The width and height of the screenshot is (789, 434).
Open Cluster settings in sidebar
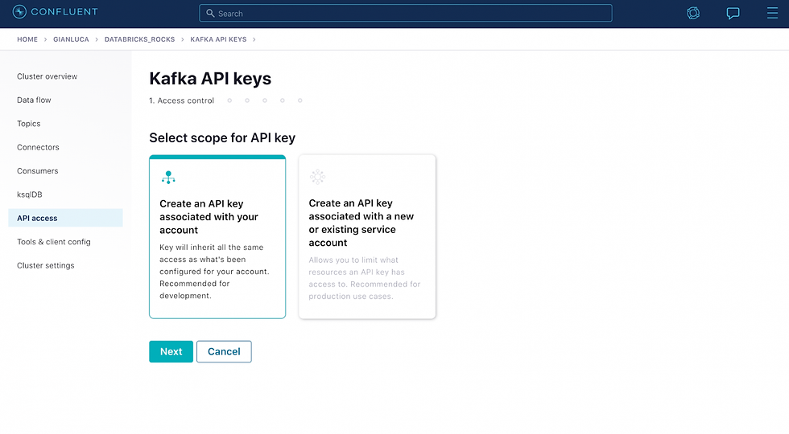46,265
